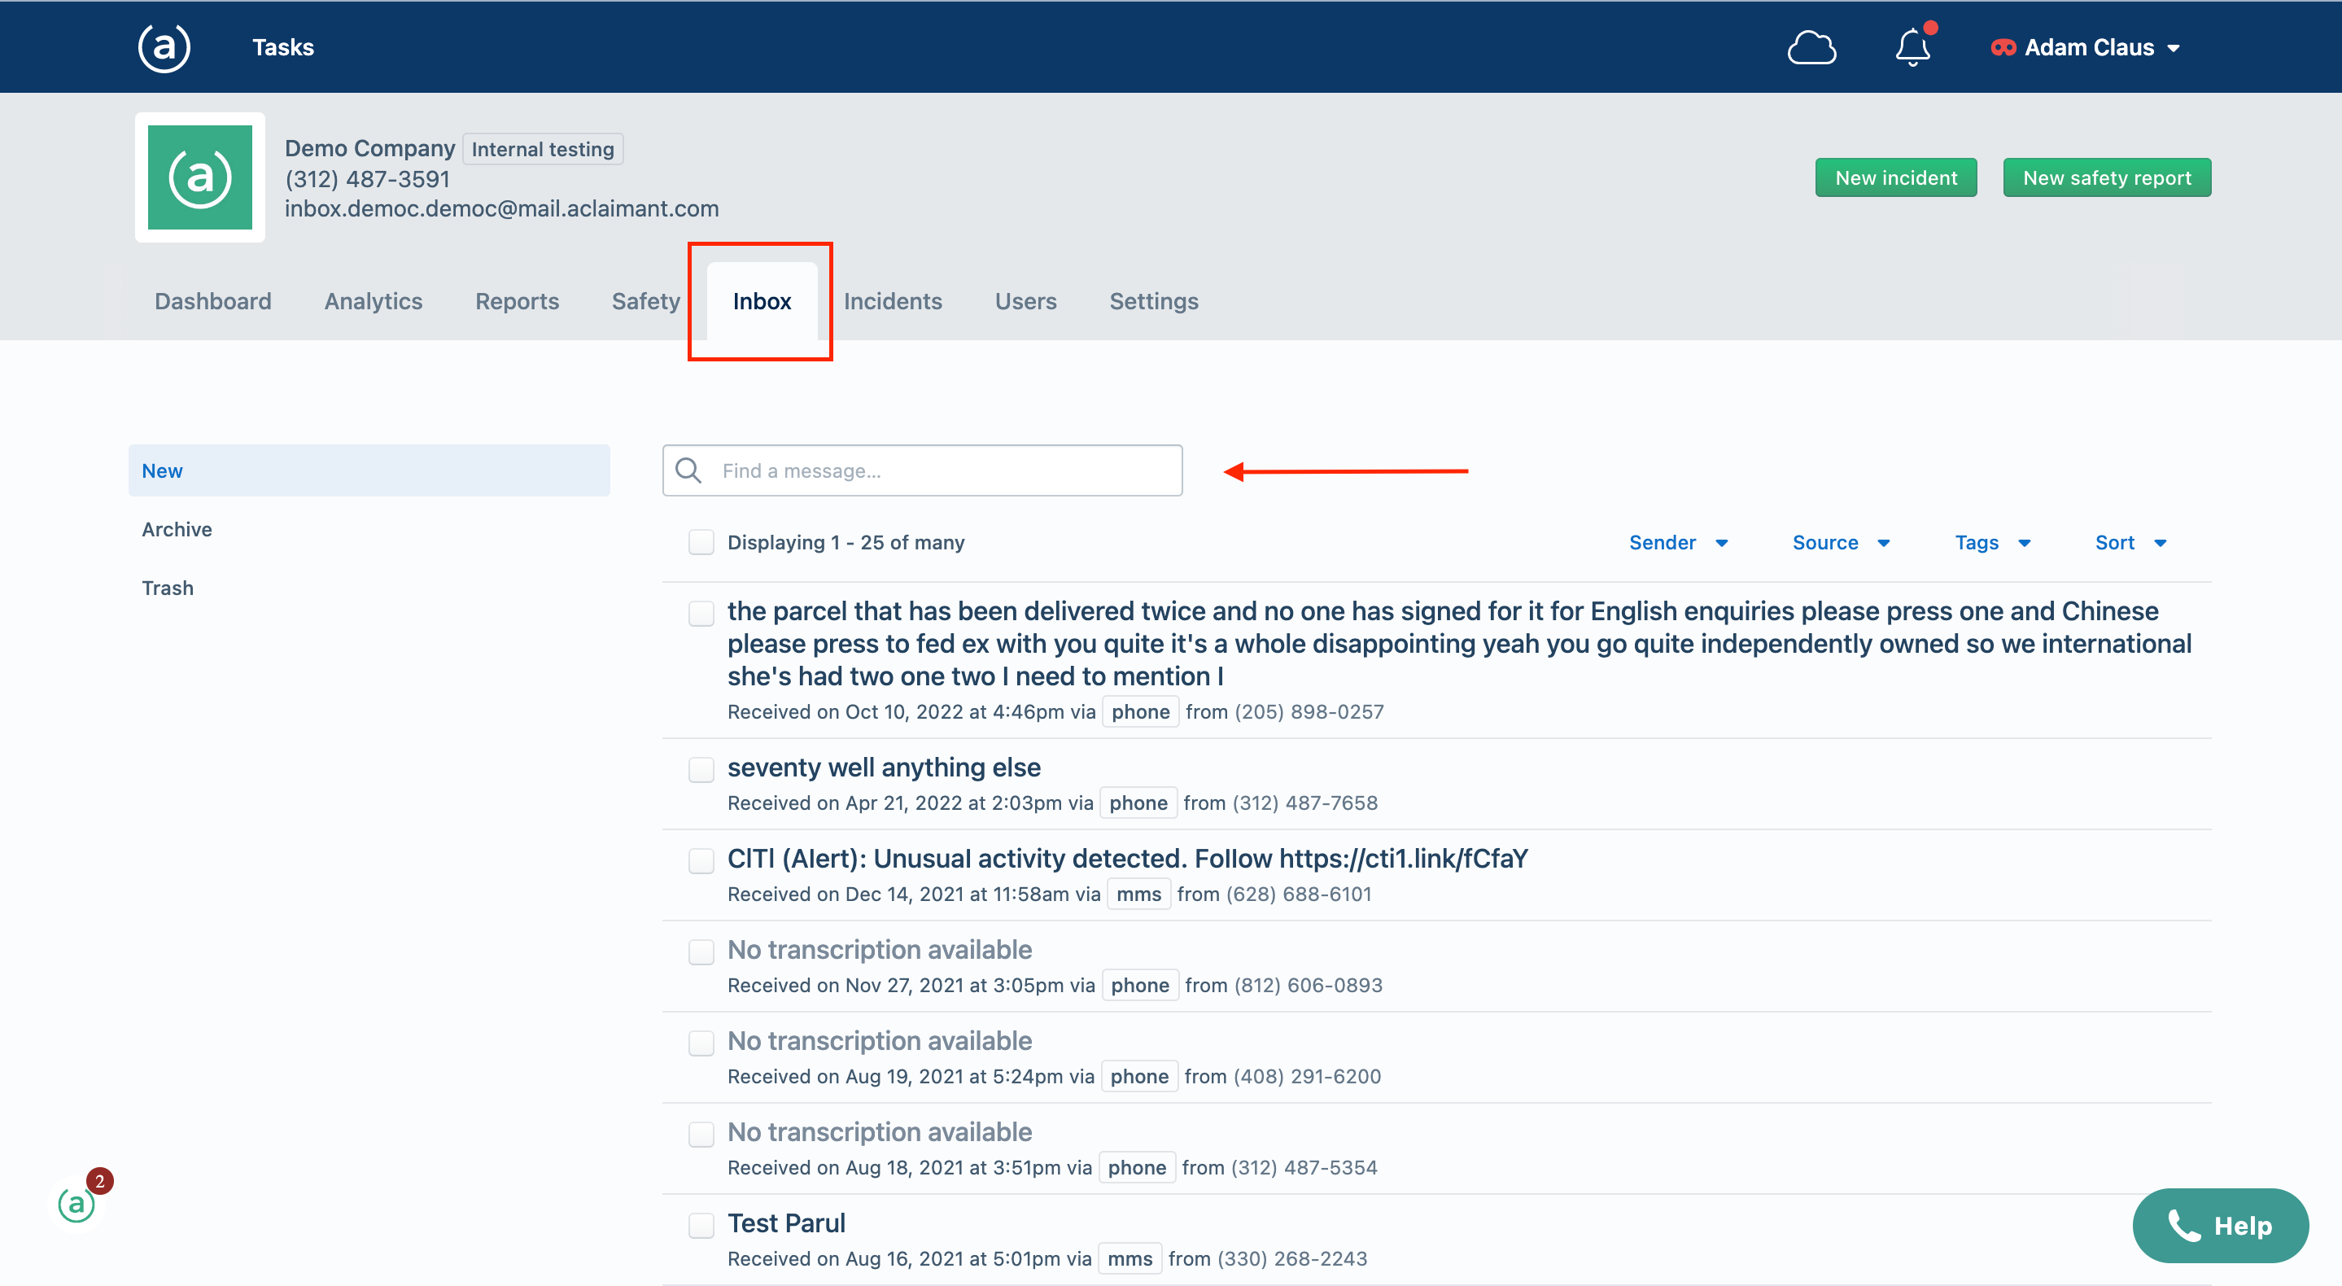This screenshot has height=1286, width=2342.
Task: Check the Nov 27, 2021 message checkbox
Action: coord(700,951)
